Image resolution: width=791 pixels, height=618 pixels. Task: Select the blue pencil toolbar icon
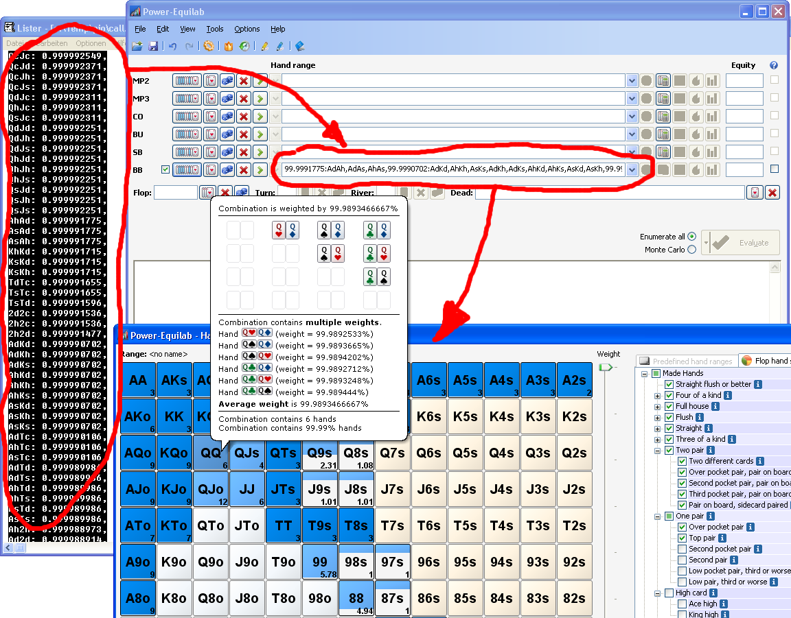point(280,47)
